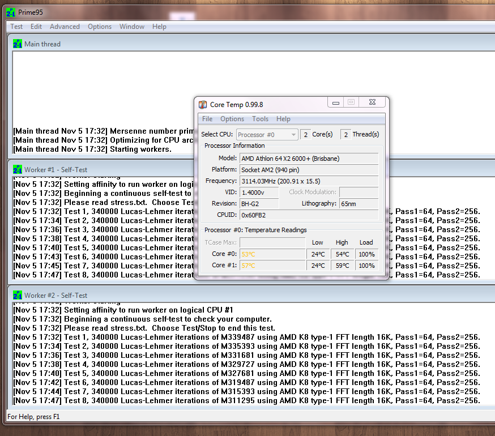The height and width of the screenshot is (436, 495).
Task: Click the 'For Help, press F1' status bar
Action: [33, 417]
